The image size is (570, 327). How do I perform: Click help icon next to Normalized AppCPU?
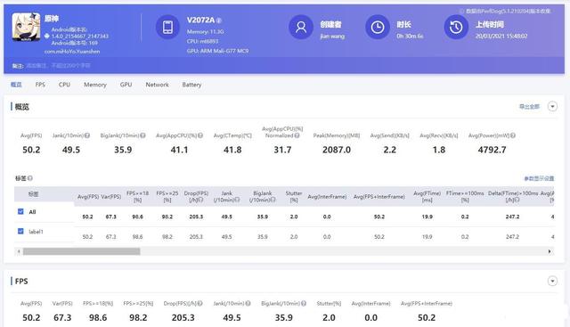coord(297,135)
